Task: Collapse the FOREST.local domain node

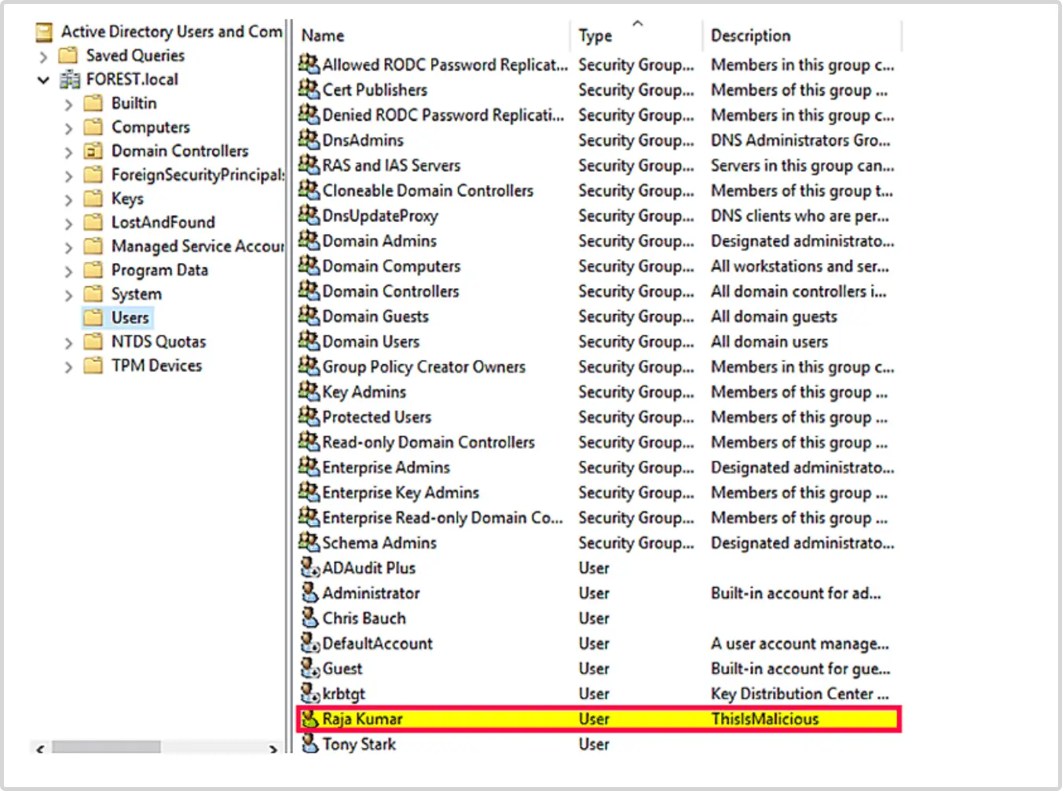Action: click(43, 80)
